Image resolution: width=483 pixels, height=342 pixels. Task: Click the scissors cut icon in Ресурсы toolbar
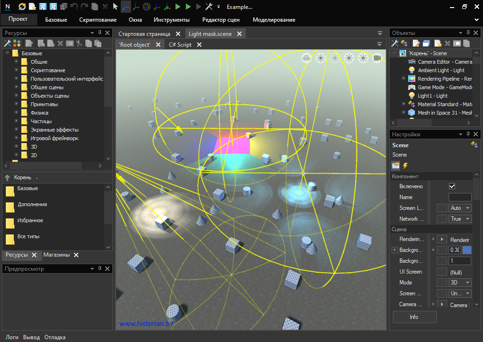[79, 43]
